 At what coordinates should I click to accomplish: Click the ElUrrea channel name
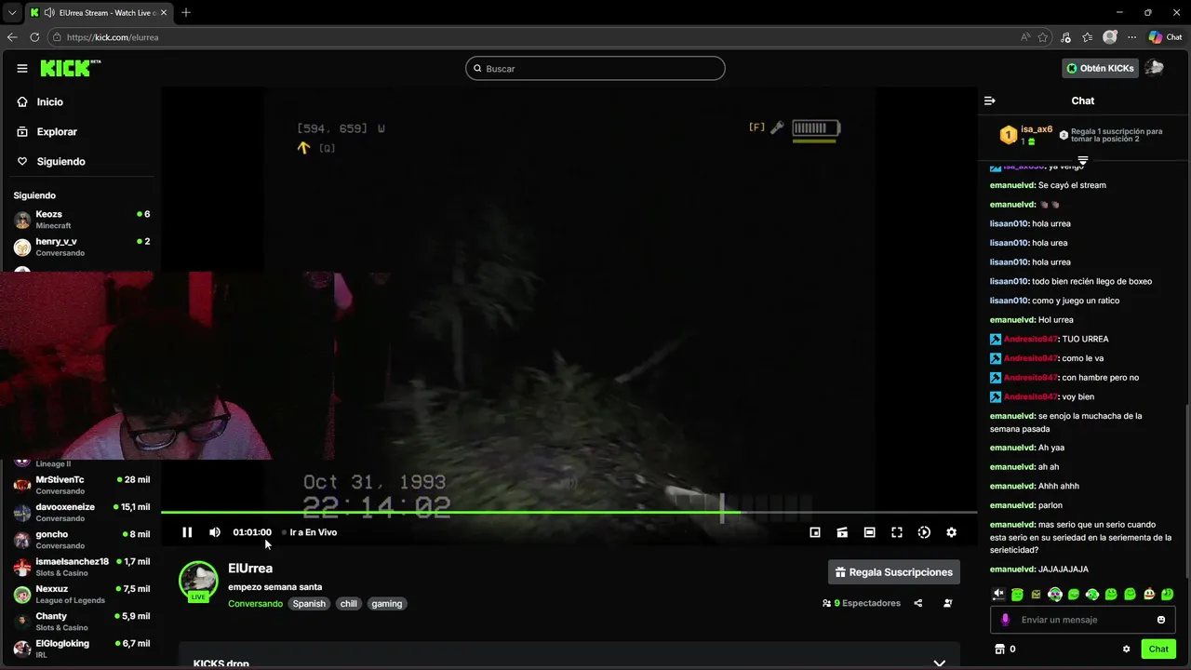250,569
